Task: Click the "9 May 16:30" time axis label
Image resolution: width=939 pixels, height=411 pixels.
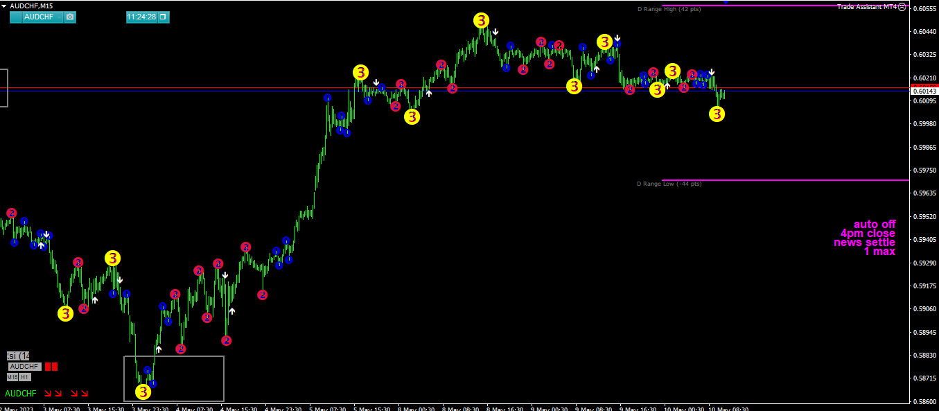Action: pos(639,409)
